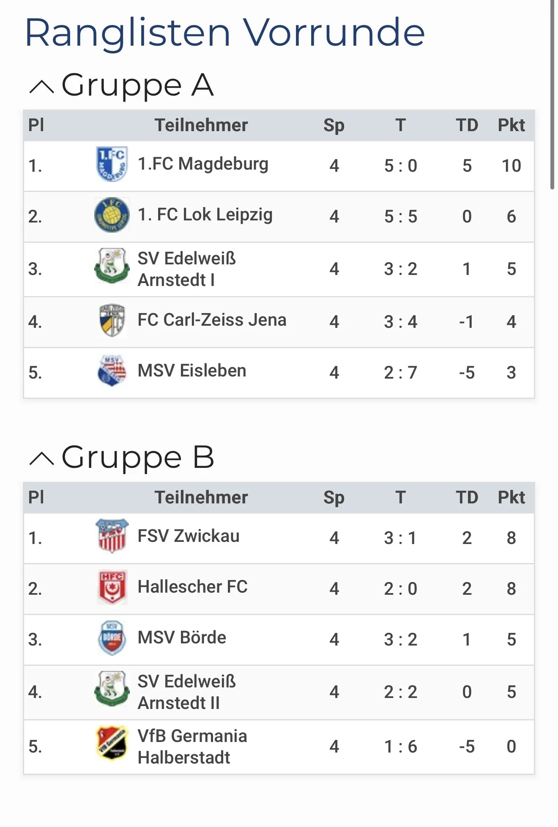Screen dimensions: 558x827
Task: Collapse the Gruppe B section
Action: tap(42, 459)
